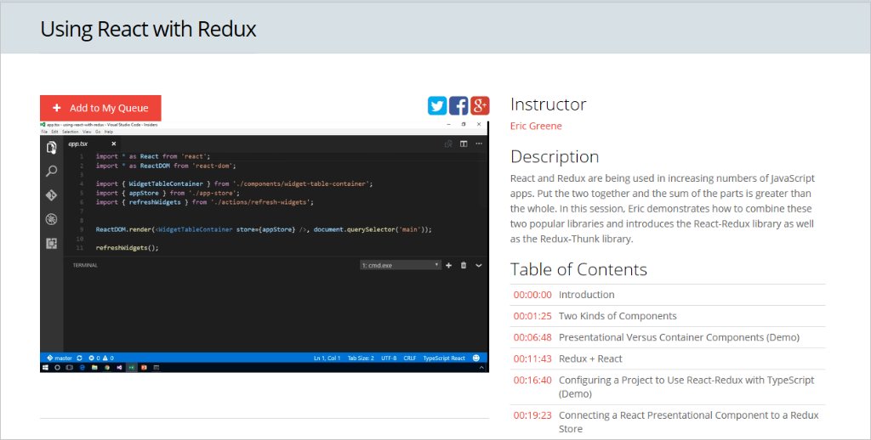
Task: Expand the system tray chevron
Action: click(x=481, y=367)
